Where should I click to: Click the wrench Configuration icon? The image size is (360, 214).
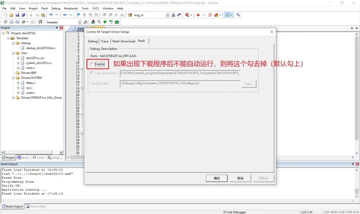click(x=238, y=15)
